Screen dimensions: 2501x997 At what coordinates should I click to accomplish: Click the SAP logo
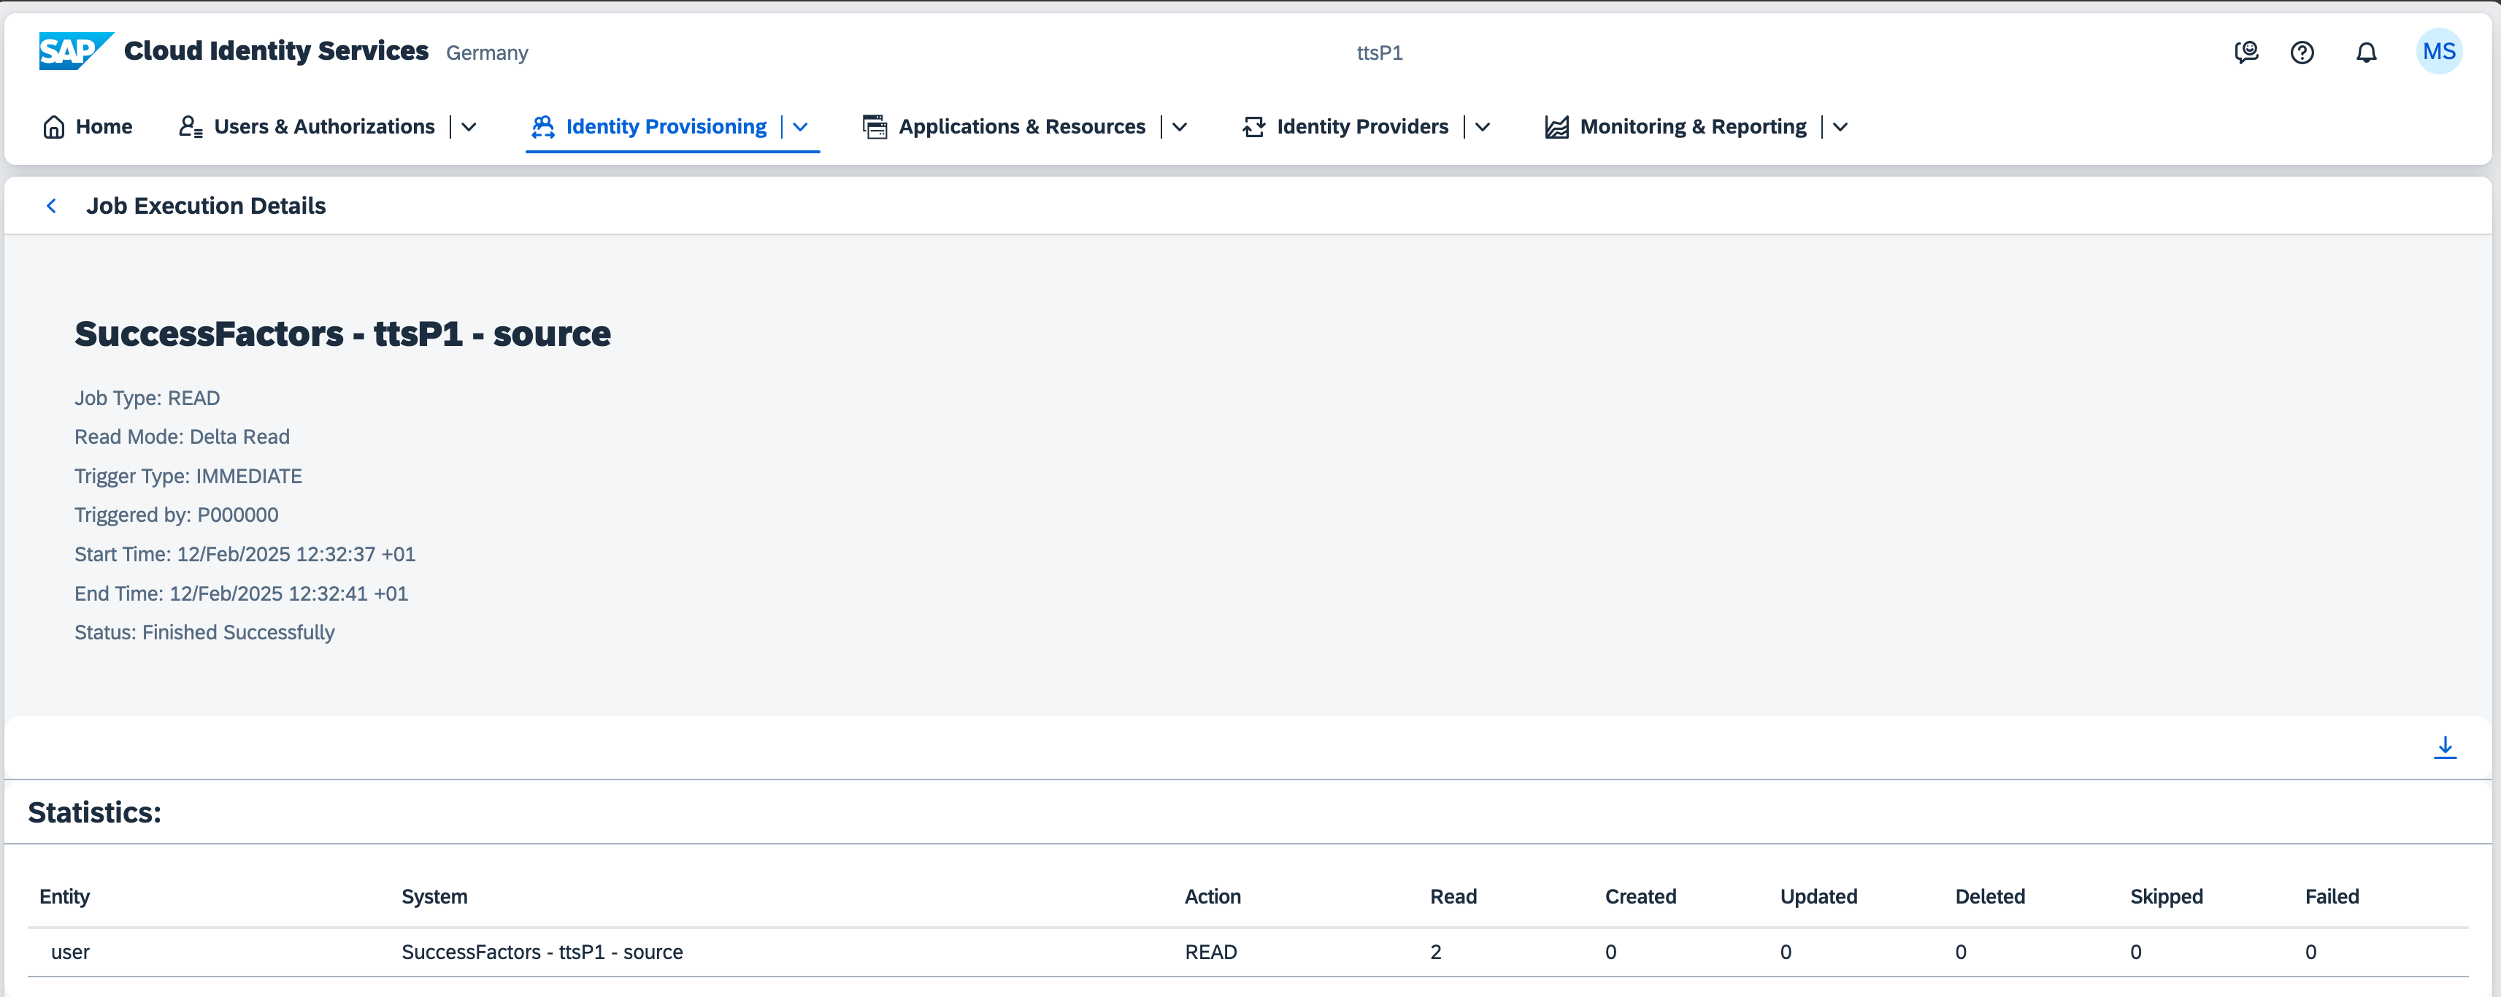point(74,50)
